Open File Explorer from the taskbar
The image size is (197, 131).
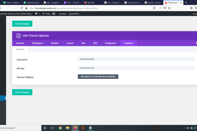click(67, 128)
